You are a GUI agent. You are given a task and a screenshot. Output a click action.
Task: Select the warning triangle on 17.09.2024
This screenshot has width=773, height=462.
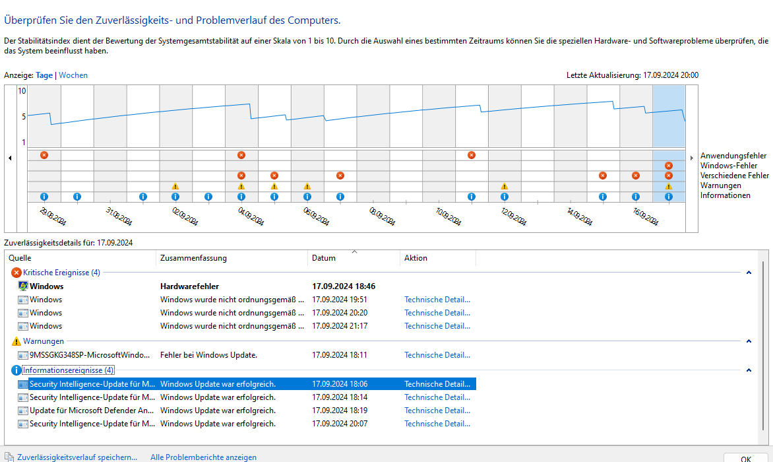(x=669, y=186)
